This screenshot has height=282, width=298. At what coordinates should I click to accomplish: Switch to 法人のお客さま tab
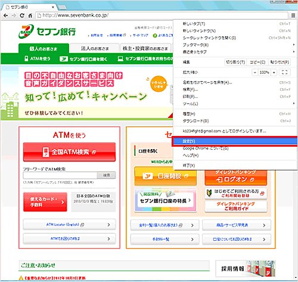tap(95, 48)
